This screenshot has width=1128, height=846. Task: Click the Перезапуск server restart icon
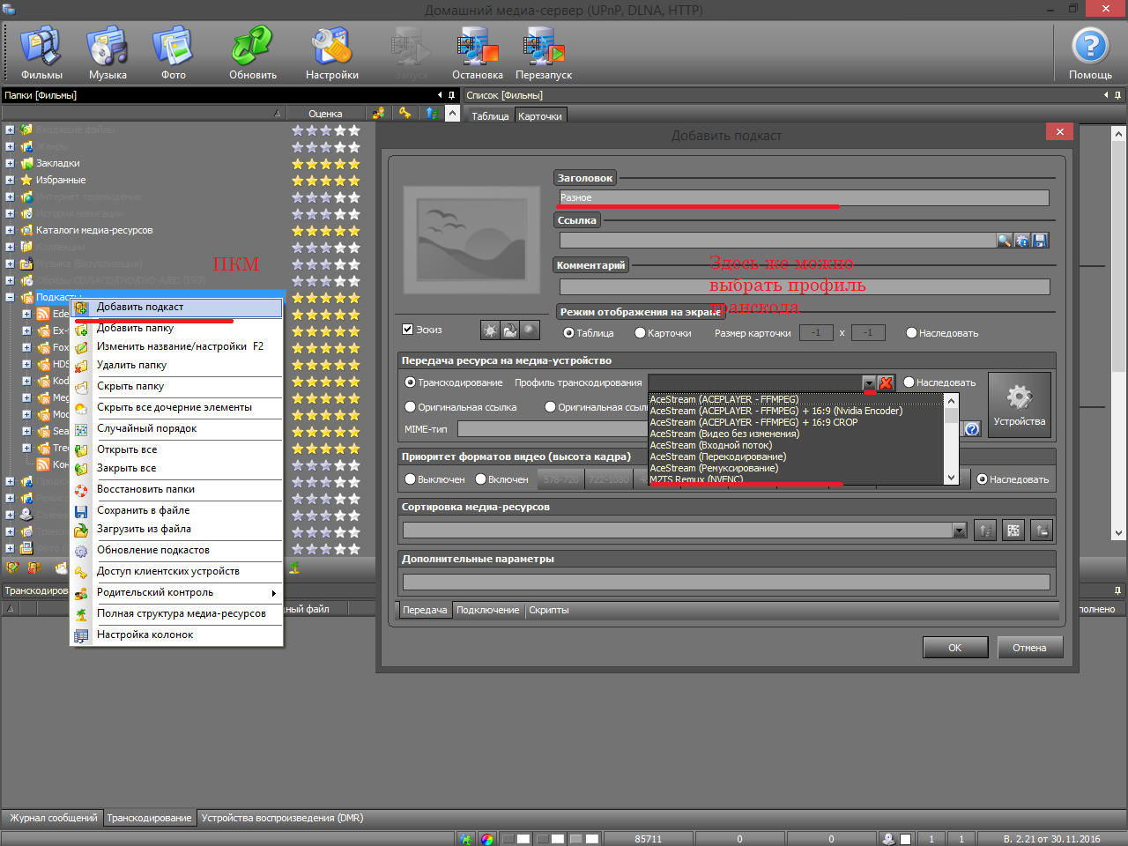(543, 51)
